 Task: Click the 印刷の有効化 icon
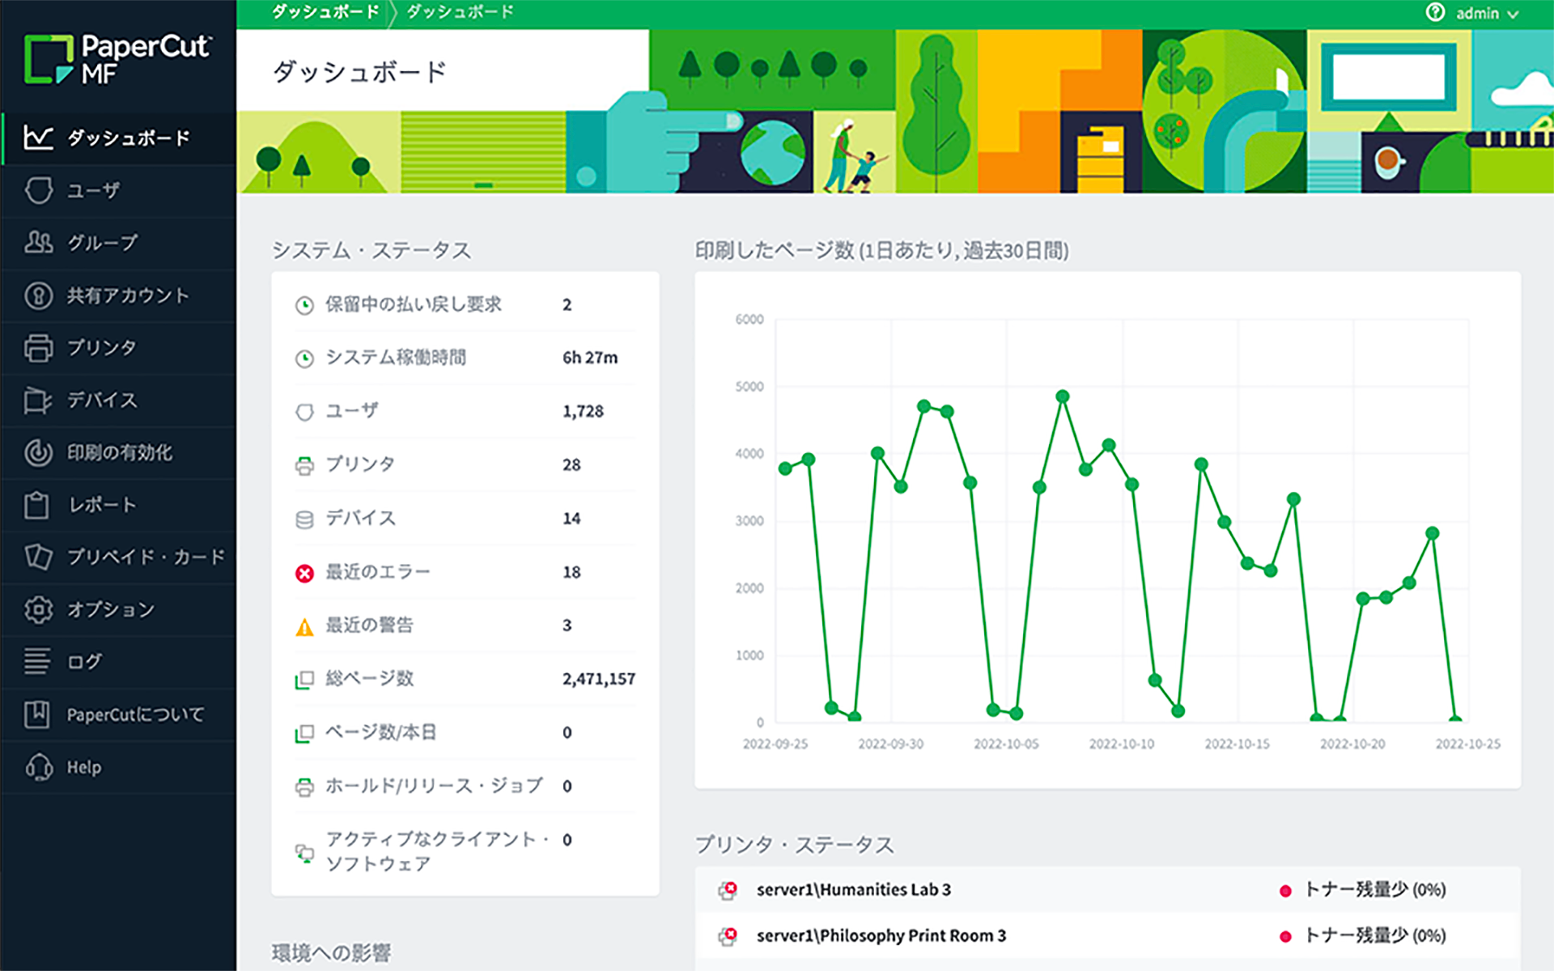click(x=38, y=452)
